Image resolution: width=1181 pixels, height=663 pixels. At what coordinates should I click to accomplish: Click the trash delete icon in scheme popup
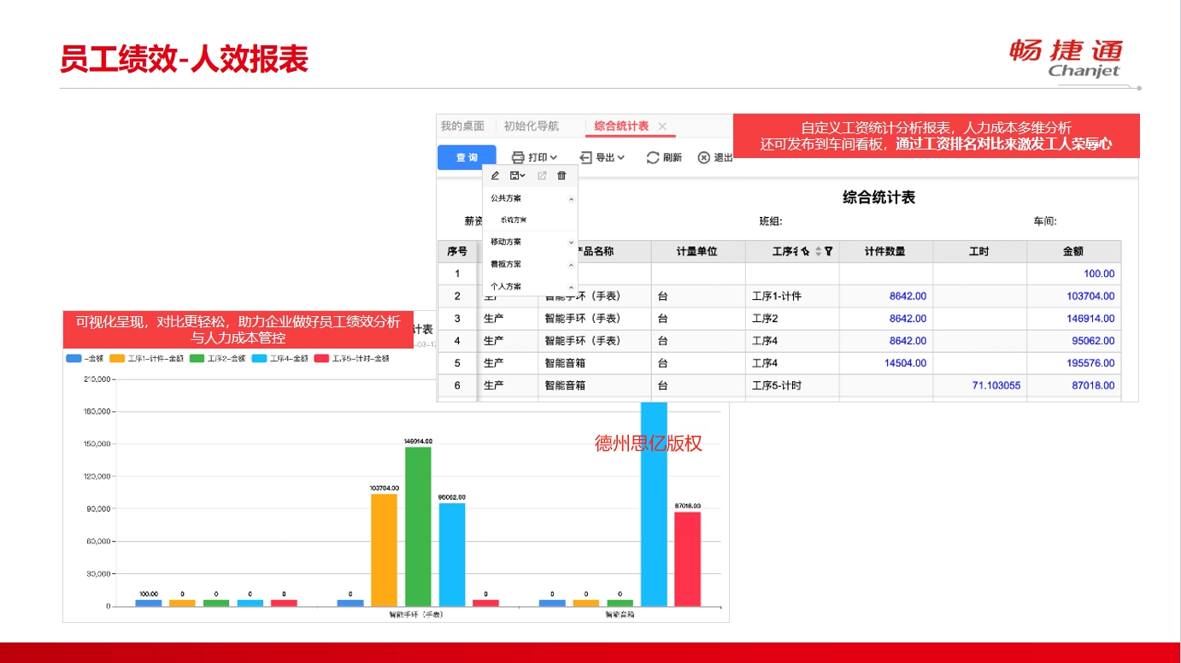[x=561, y=175]
